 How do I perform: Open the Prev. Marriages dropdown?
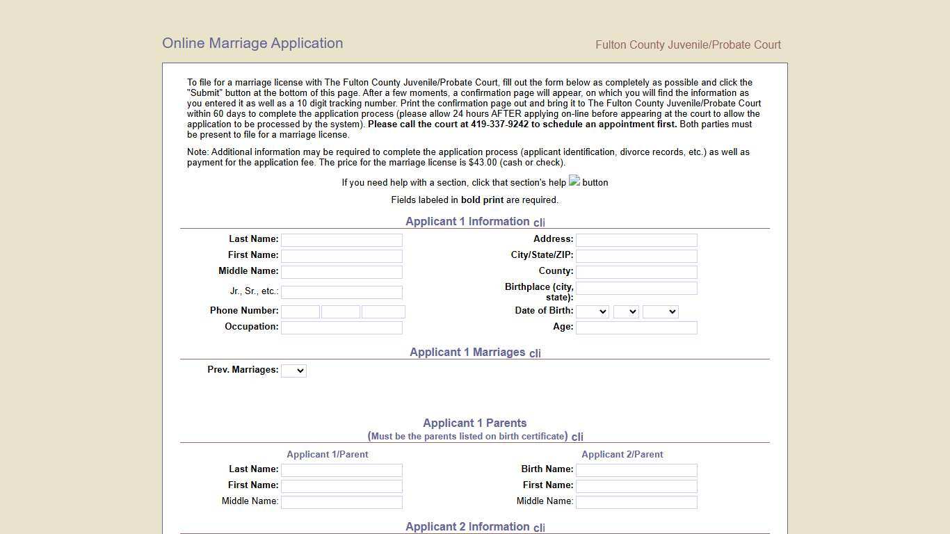pyautogui.click(x=293, y=370)
